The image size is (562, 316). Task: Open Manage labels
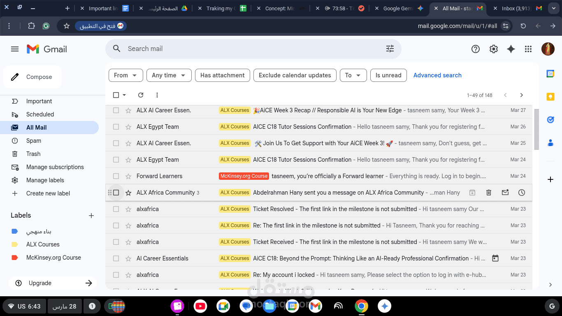[49, 180]
